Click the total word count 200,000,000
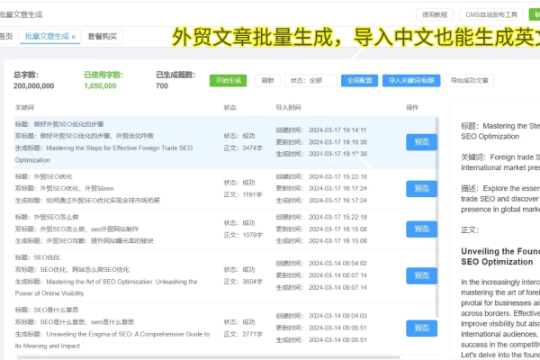This screenshot has height=360, width=540. pyautogui.click(x=34, y=85)
